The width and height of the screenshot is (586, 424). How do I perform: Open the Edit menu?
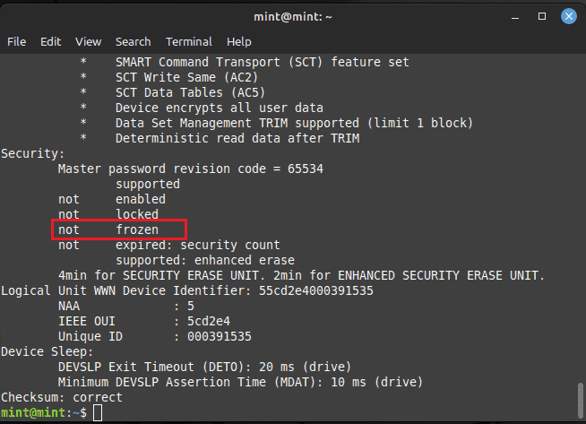(x=50, y=41)
